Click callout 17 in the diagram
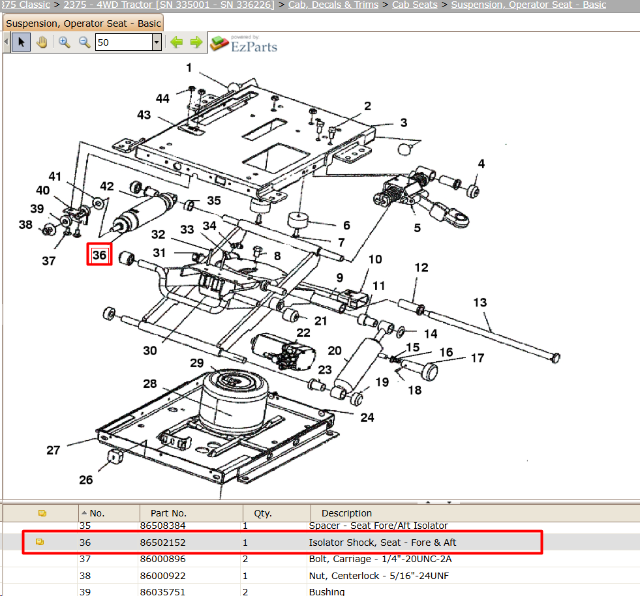Image resolution: width=640 pixels, height=596 pixels. pyautogui.click(x=478, y=358)
